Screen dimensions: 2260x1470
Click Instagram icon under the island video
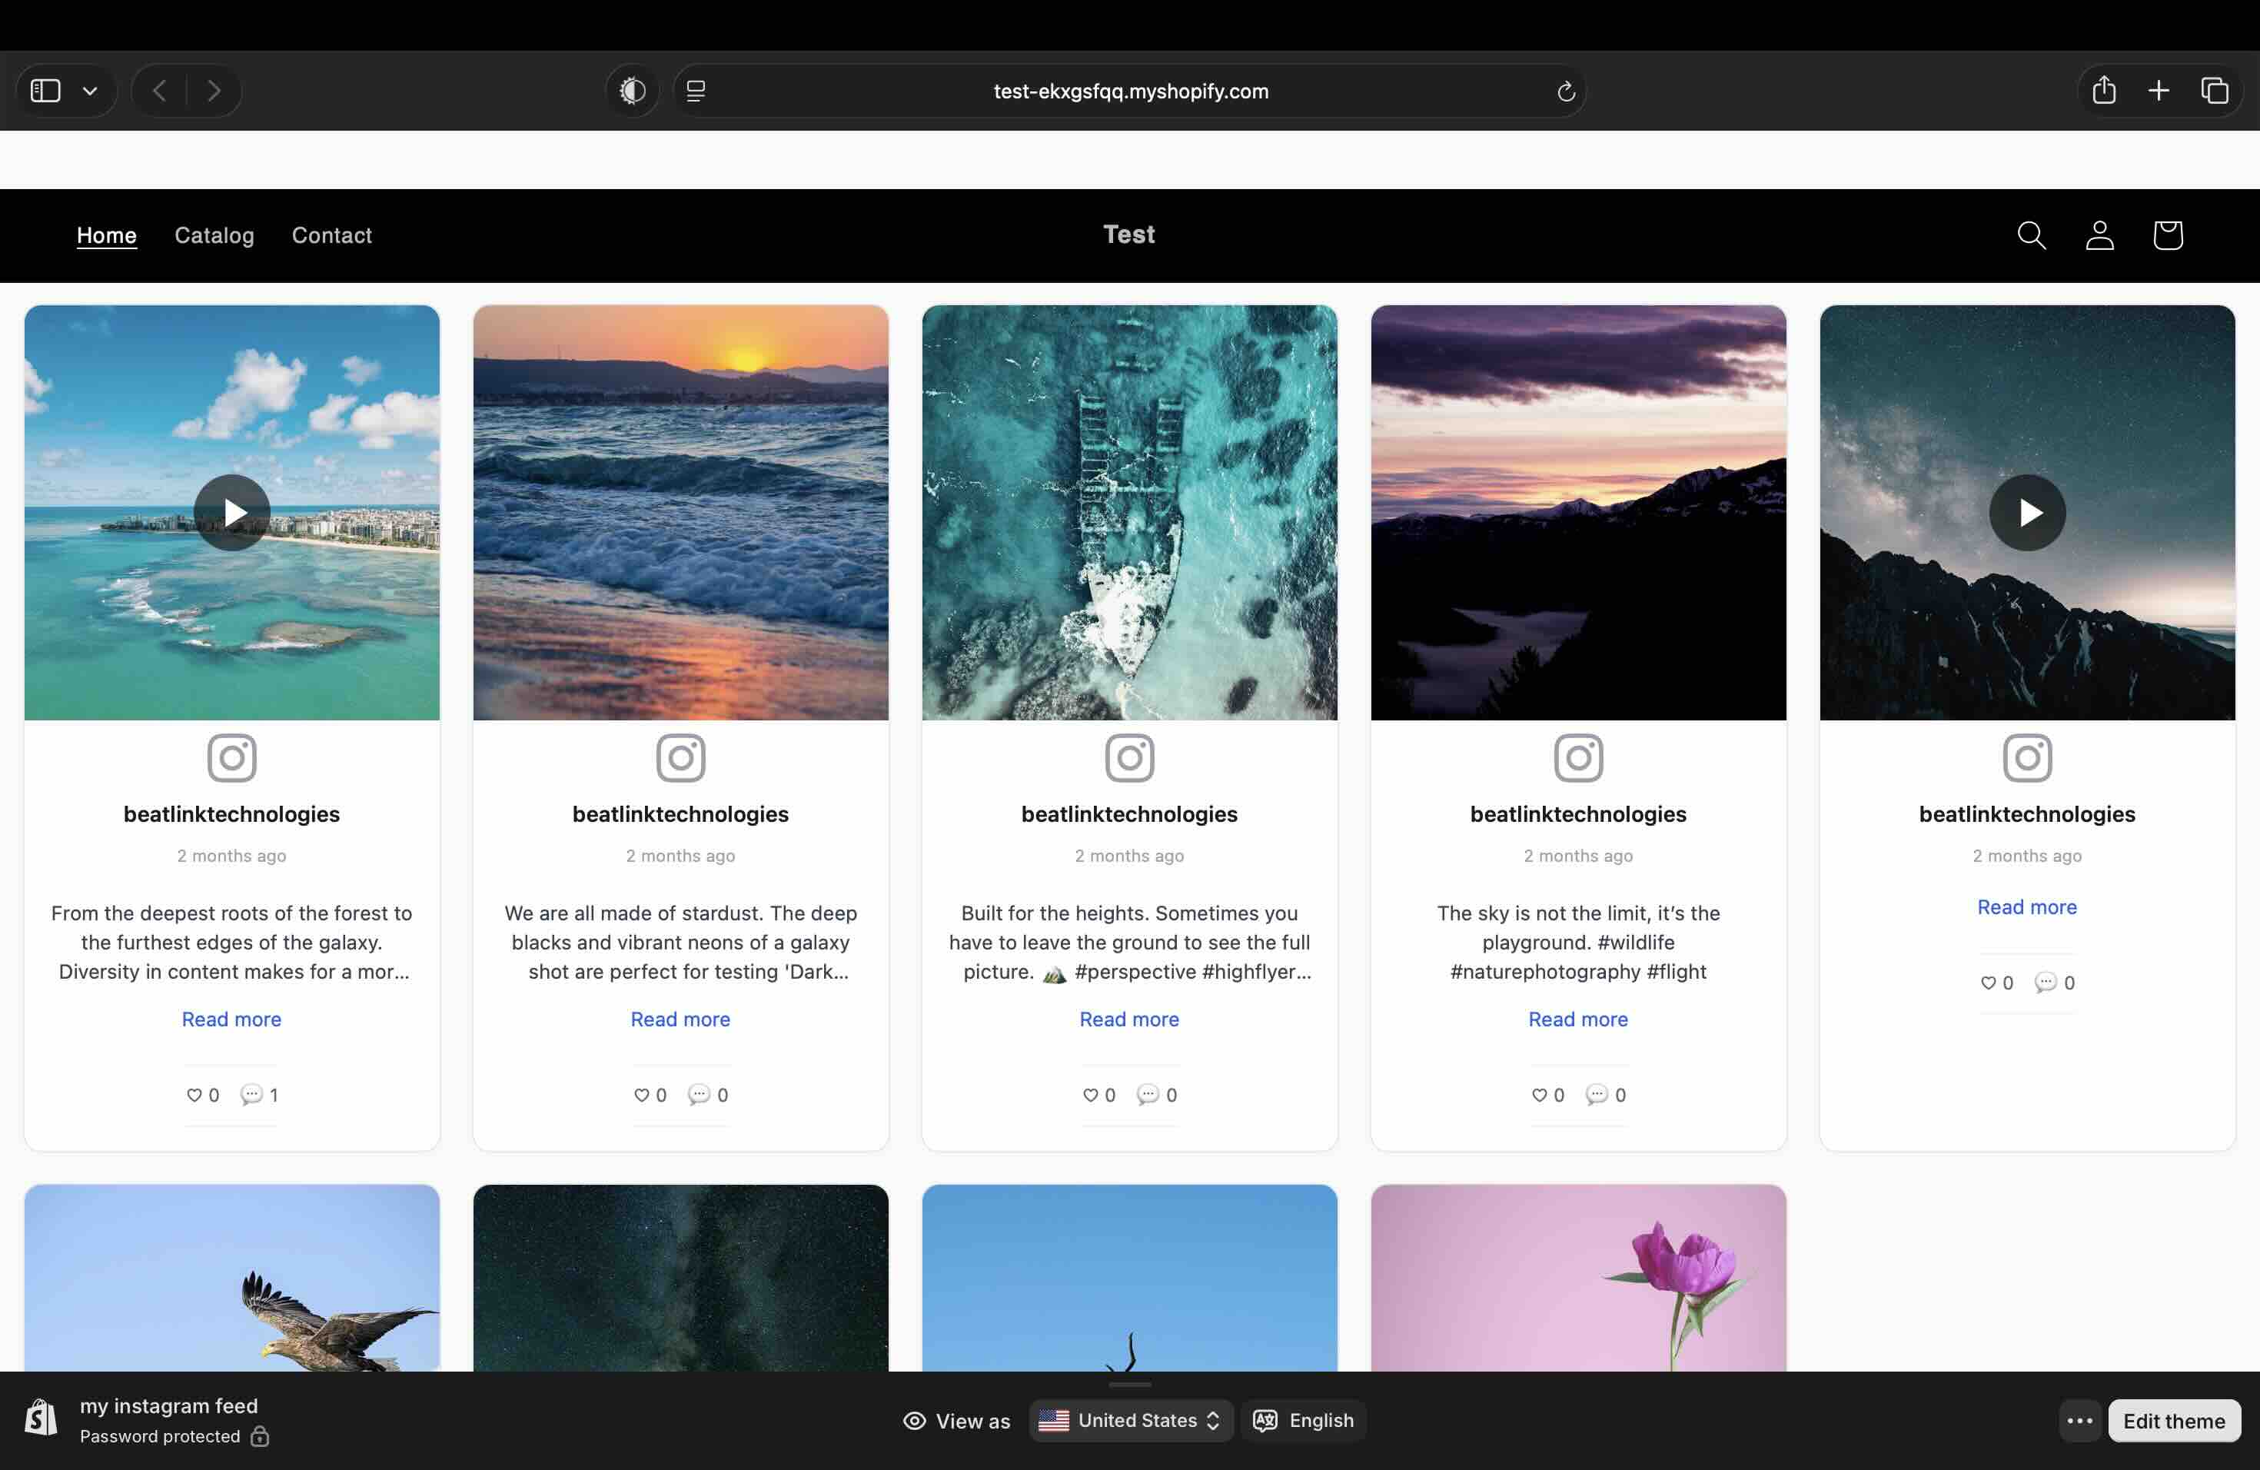231,758
